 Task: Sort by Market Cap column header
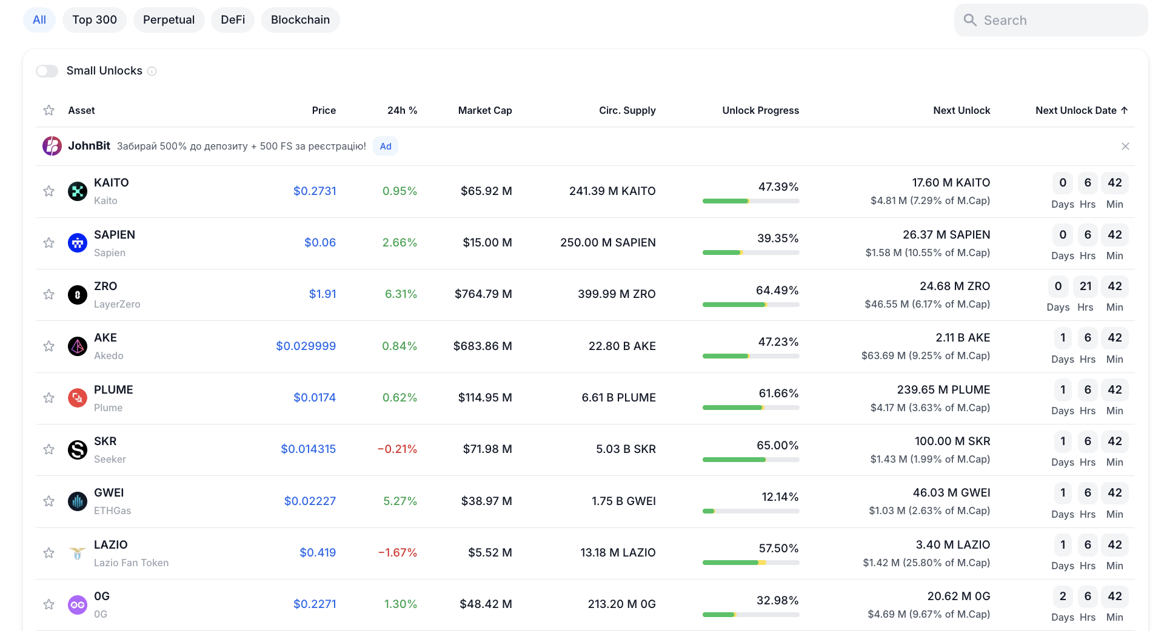click(x=485, y=110)
